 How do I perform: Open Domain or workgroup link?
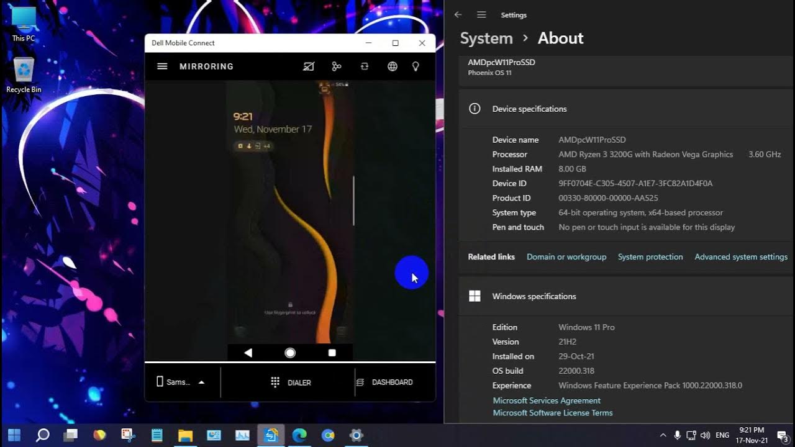tap(566, 257)
